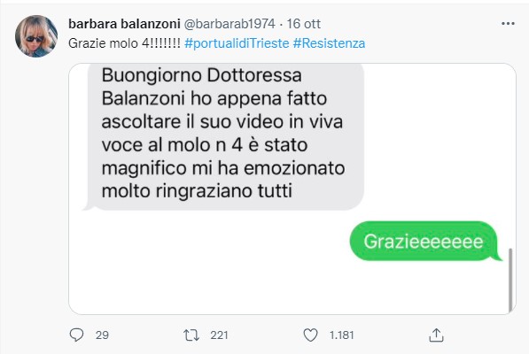Screen dimensions: 529x354
Task: Open the #portualidiTrieste hashtag
Action: click(237, 43)
